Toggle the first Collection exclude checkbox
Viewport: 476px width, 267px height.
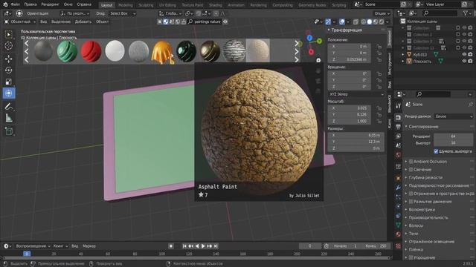pos(458,28)
